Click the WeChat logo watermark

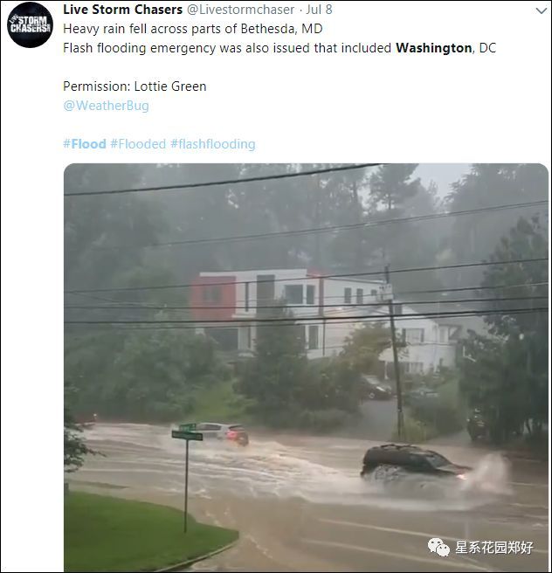tap(438, 548)
